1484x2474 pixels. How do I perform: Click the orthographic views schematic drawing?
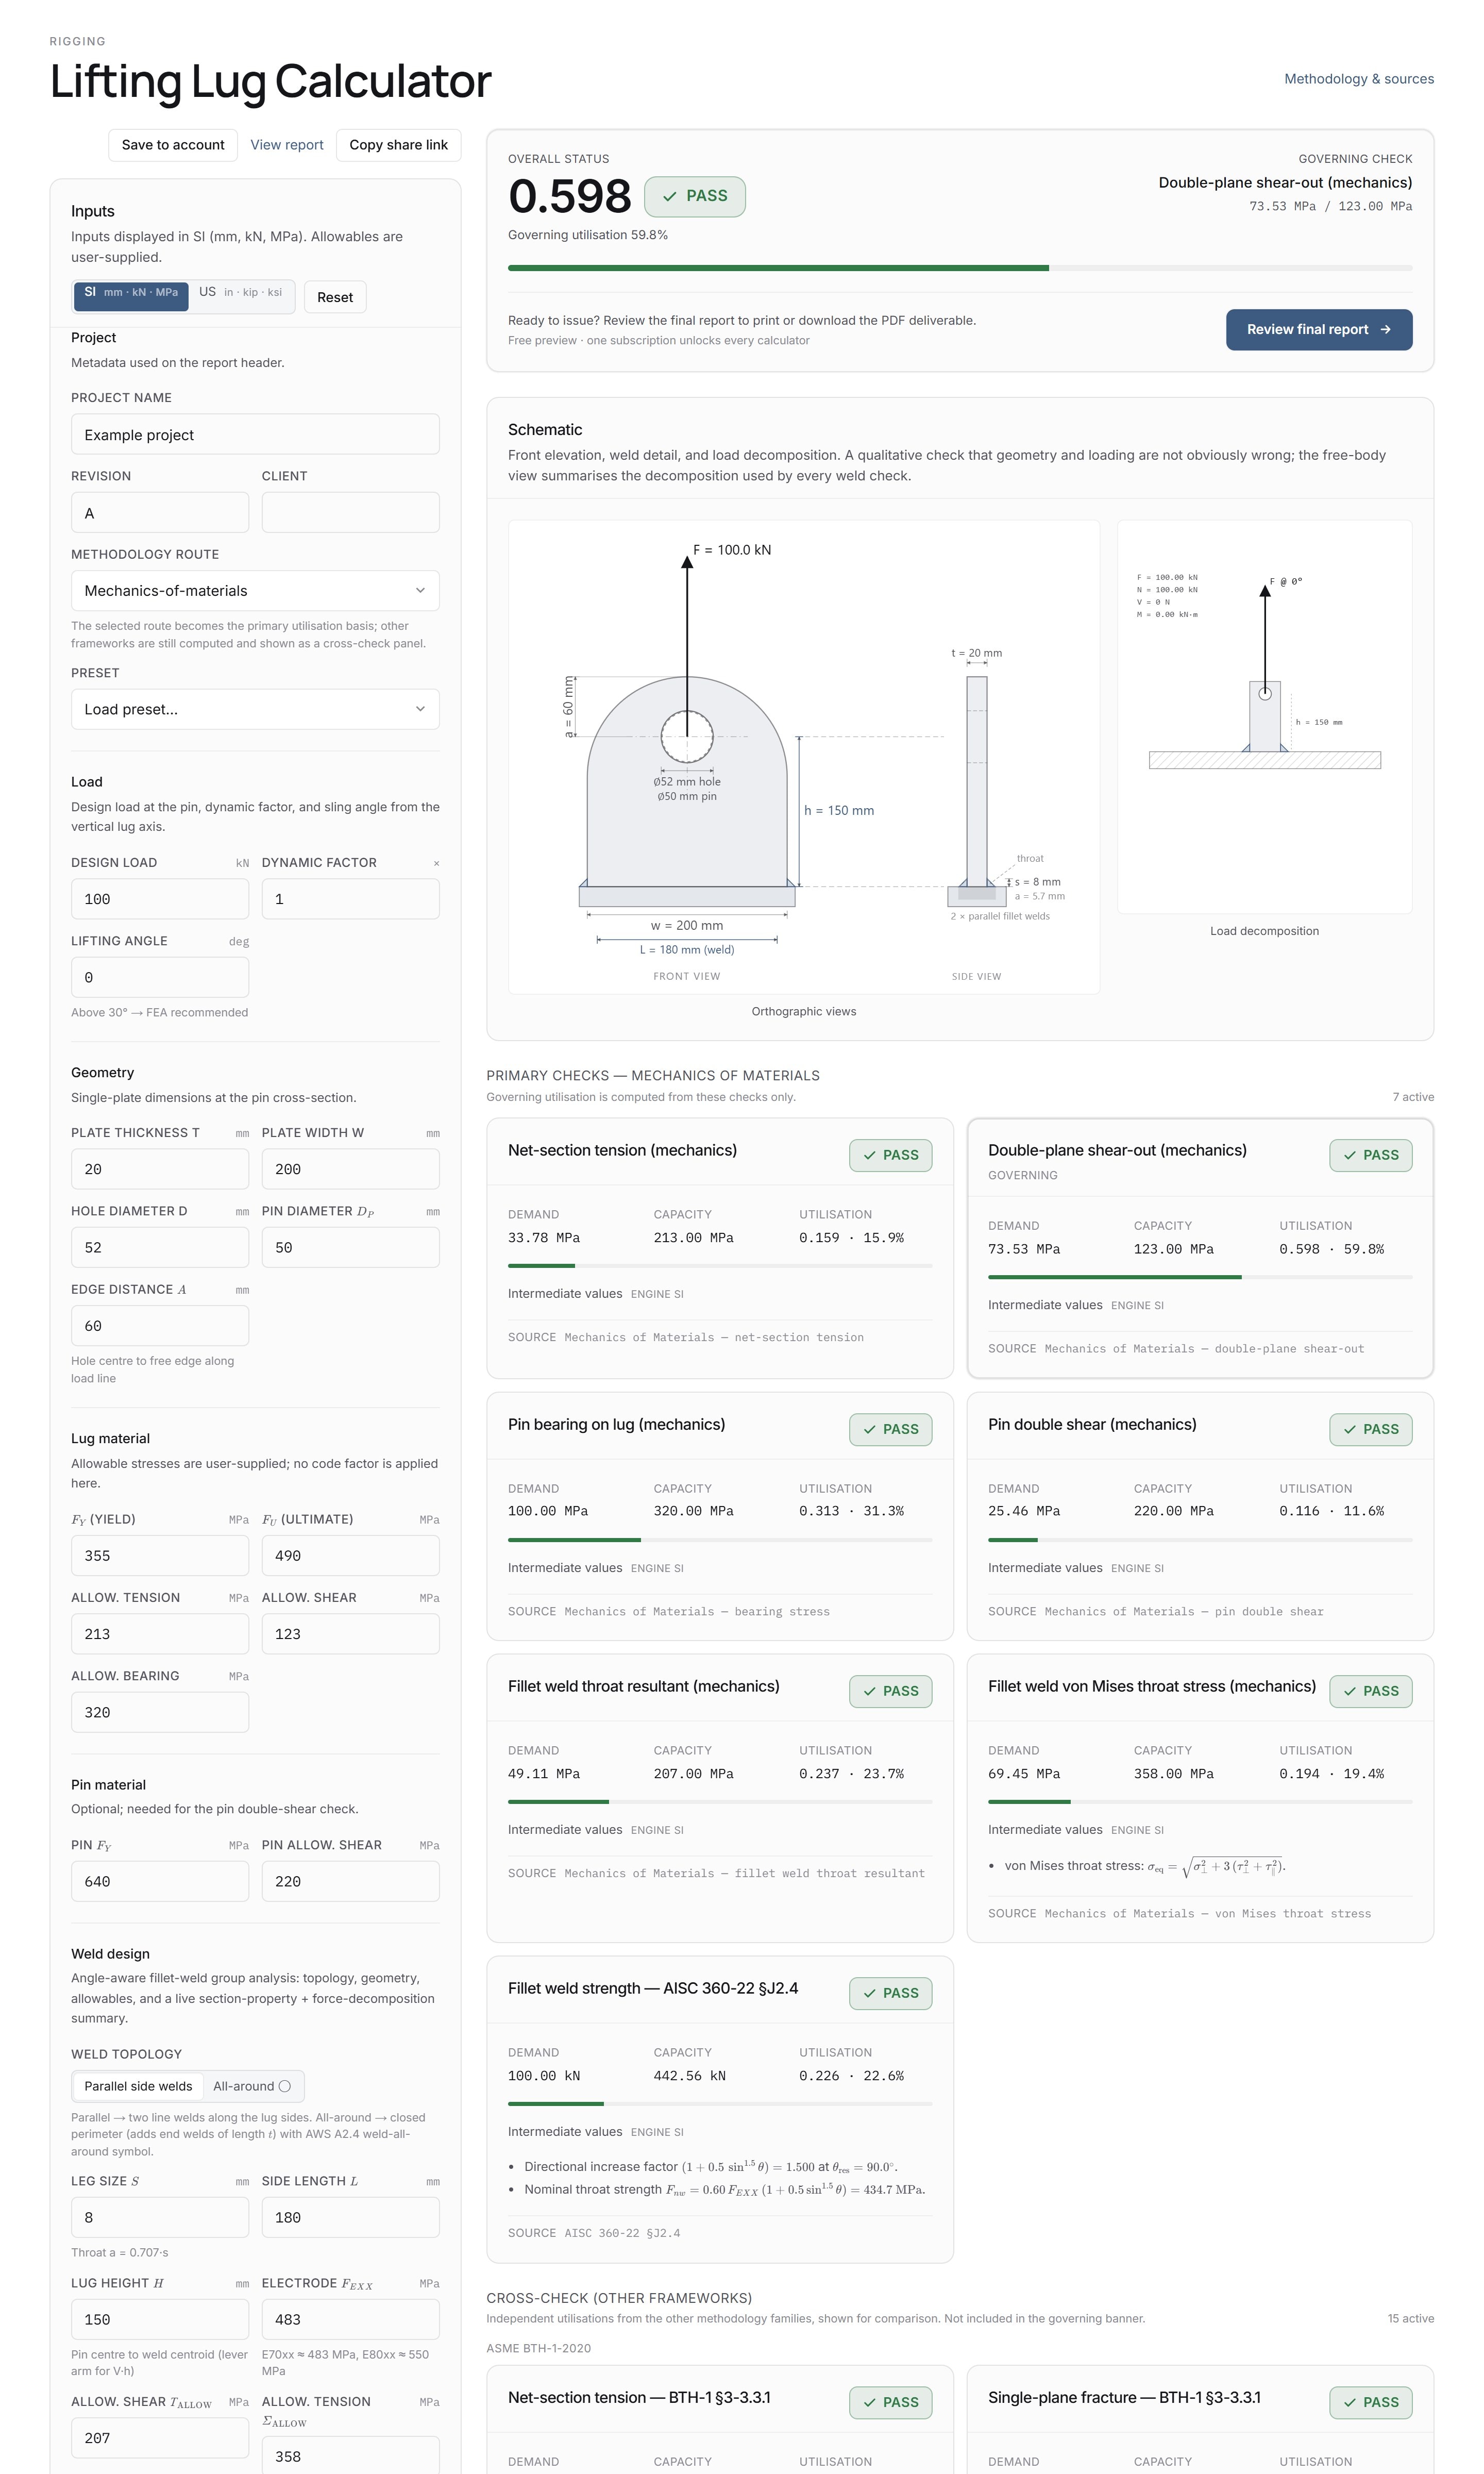coord(804,757)
